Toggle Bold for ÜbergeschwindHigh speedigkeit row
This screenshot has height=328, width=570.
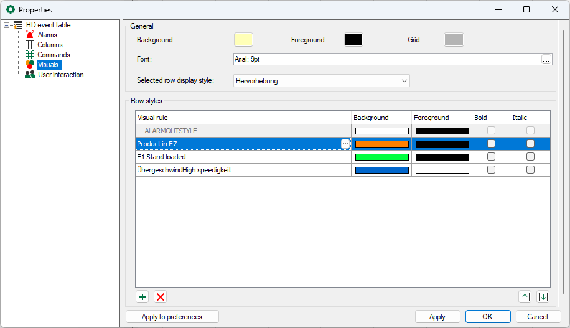[x=491, y=170]
